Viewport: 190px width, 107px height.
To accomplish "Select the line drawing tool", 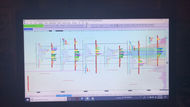I will pyautogui.click(x=95, y=26).
